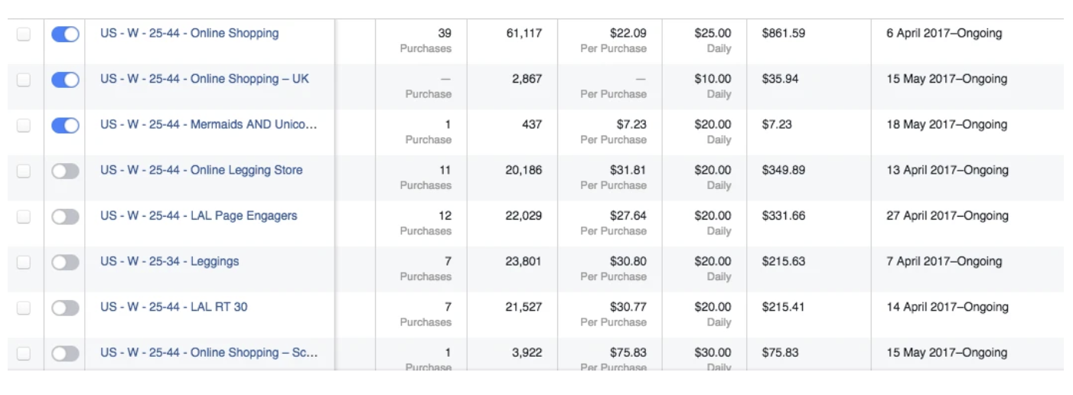Select checkbox beside LAL Page Engagers
This screenshot has height=395, width=1073.
pyautogui.click(x=24, y=217)
